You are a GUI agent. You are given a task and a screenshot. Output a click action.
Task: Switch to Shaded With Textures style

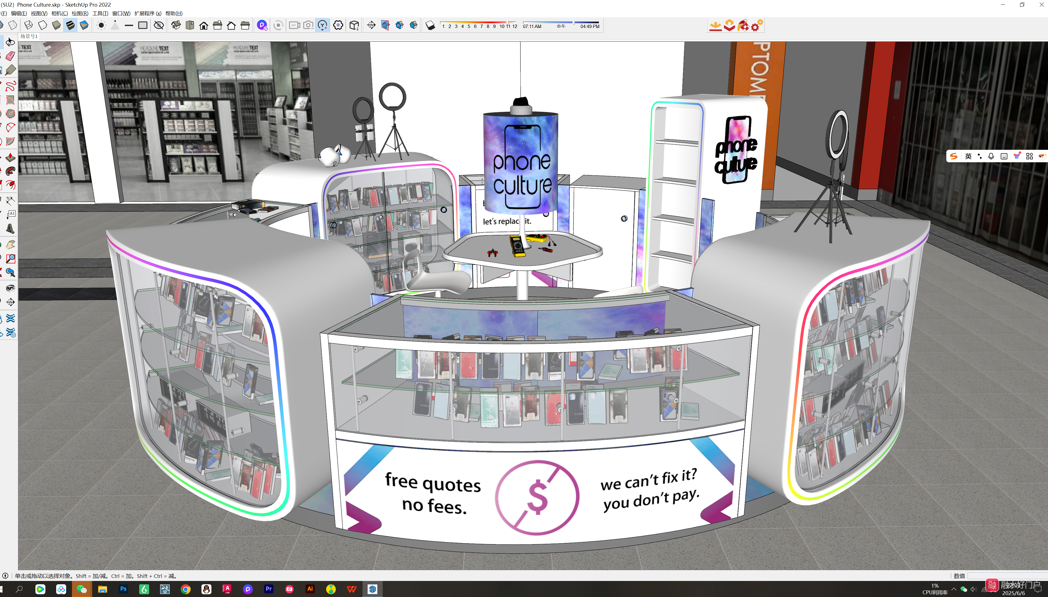pyautogui.click(x=70, y=25)
